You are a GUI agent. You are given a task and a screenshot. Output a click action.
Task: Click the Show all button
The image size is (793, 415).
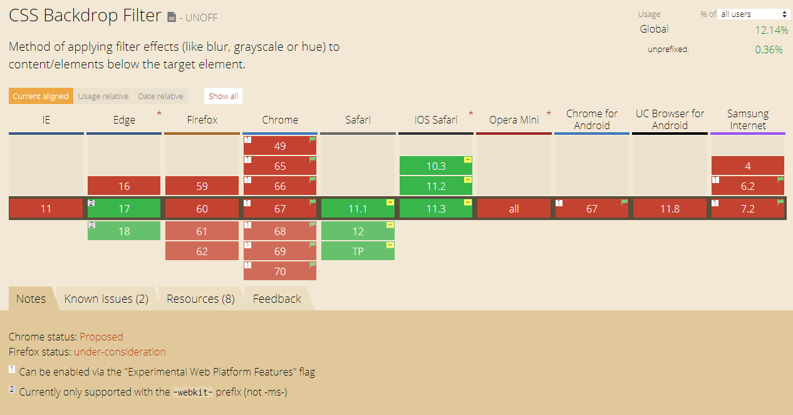[223, 96]
